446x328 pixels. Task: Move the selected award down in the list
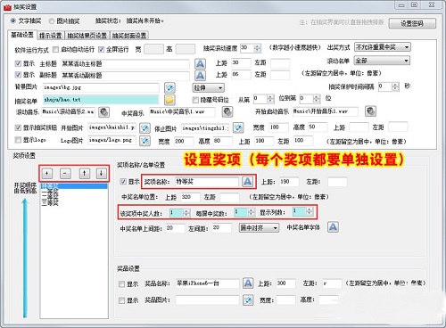[102, 173]
